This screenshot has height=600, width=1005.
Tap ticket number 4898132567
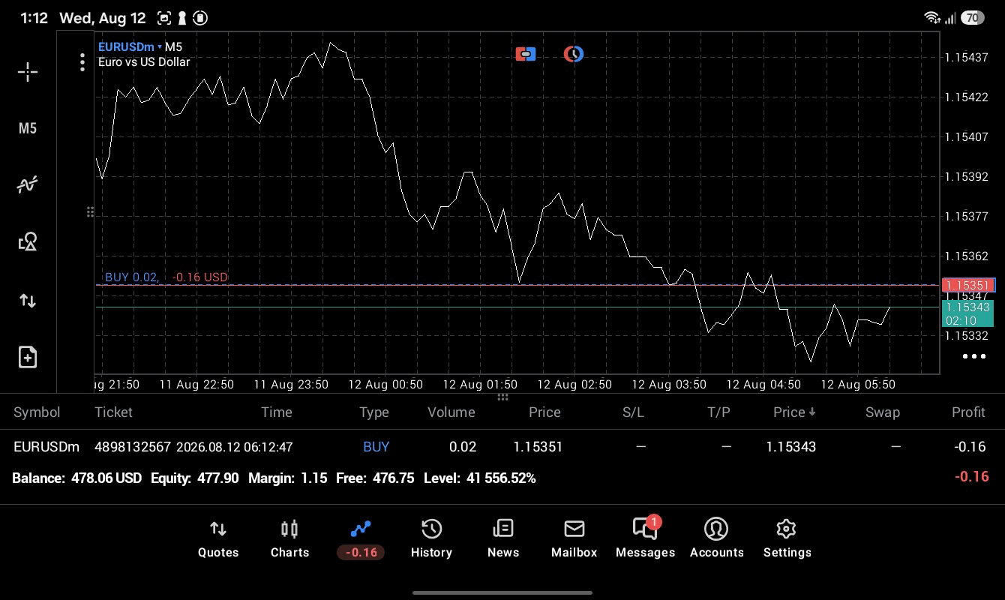[132, 446]
